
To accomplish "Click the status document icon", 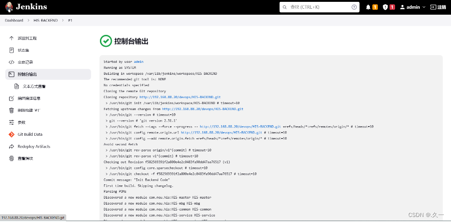I will pyautogui.click(x=11, y=50).
